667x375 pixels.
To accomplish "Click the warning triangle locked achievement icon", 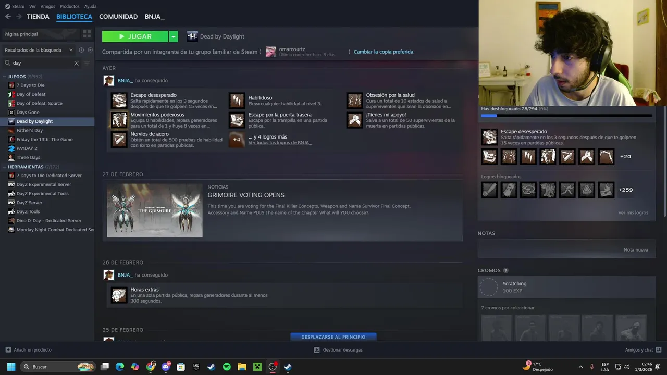I will click(587, 190).
